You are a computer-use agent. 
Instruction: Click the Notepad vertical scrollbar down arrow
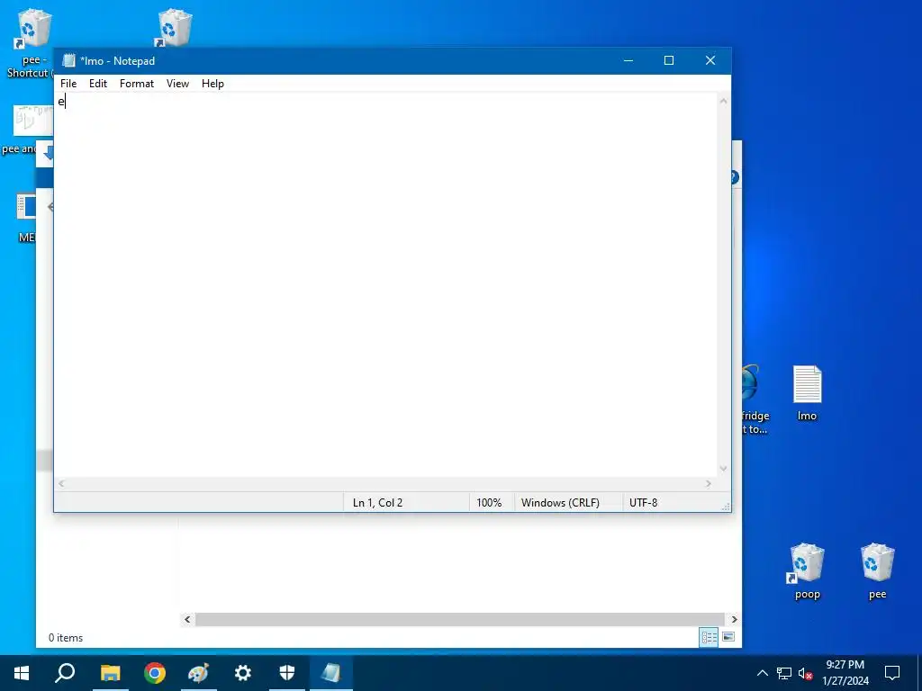point(724,469)
